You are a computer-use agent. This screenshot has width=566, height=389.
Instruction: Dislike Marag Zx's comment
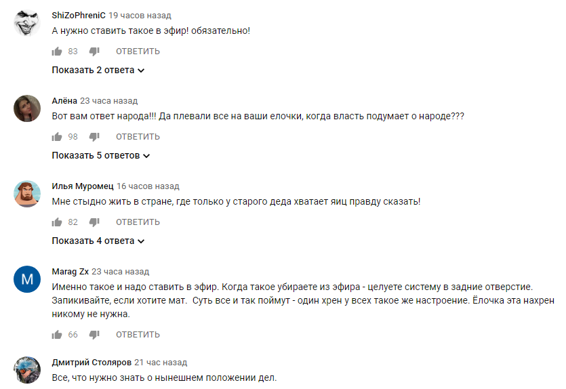pyautogui.click(x=94, y=335)
